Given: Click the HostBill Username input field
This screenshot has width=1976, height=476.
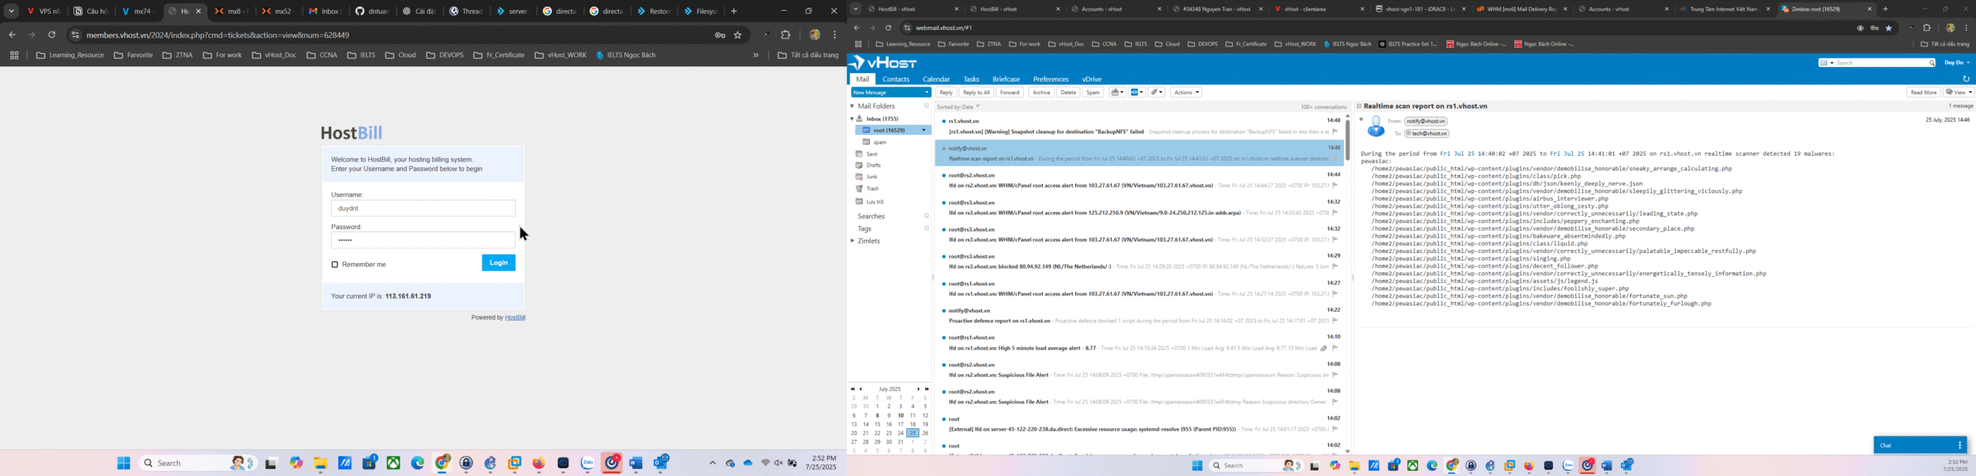Looking at the screenshot, I should [x=423, y=208].
